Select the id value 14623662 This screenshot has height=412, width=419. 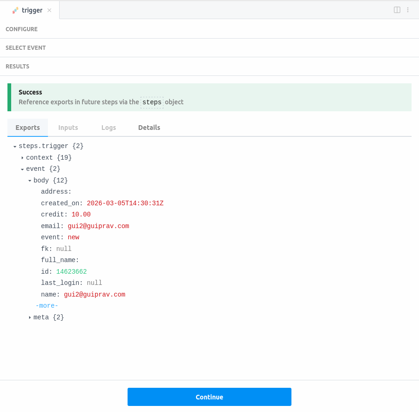pyautogui.click(x=71, y=272)
